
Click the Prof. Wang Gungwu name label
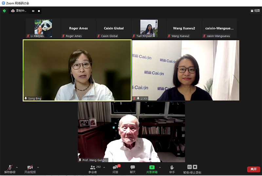(95, 160)
